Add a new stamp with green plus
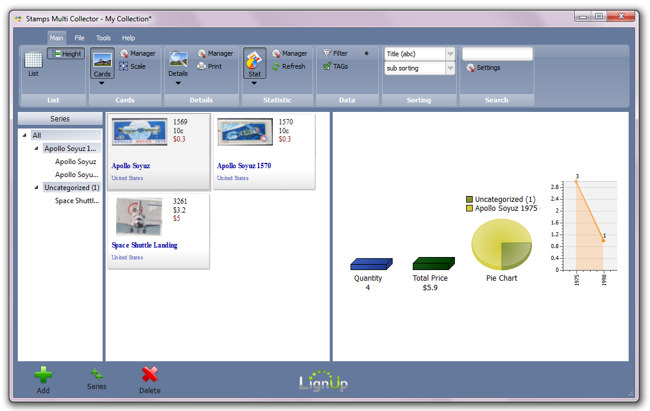Screen dimensions: 650x411 tap(43, 380)
